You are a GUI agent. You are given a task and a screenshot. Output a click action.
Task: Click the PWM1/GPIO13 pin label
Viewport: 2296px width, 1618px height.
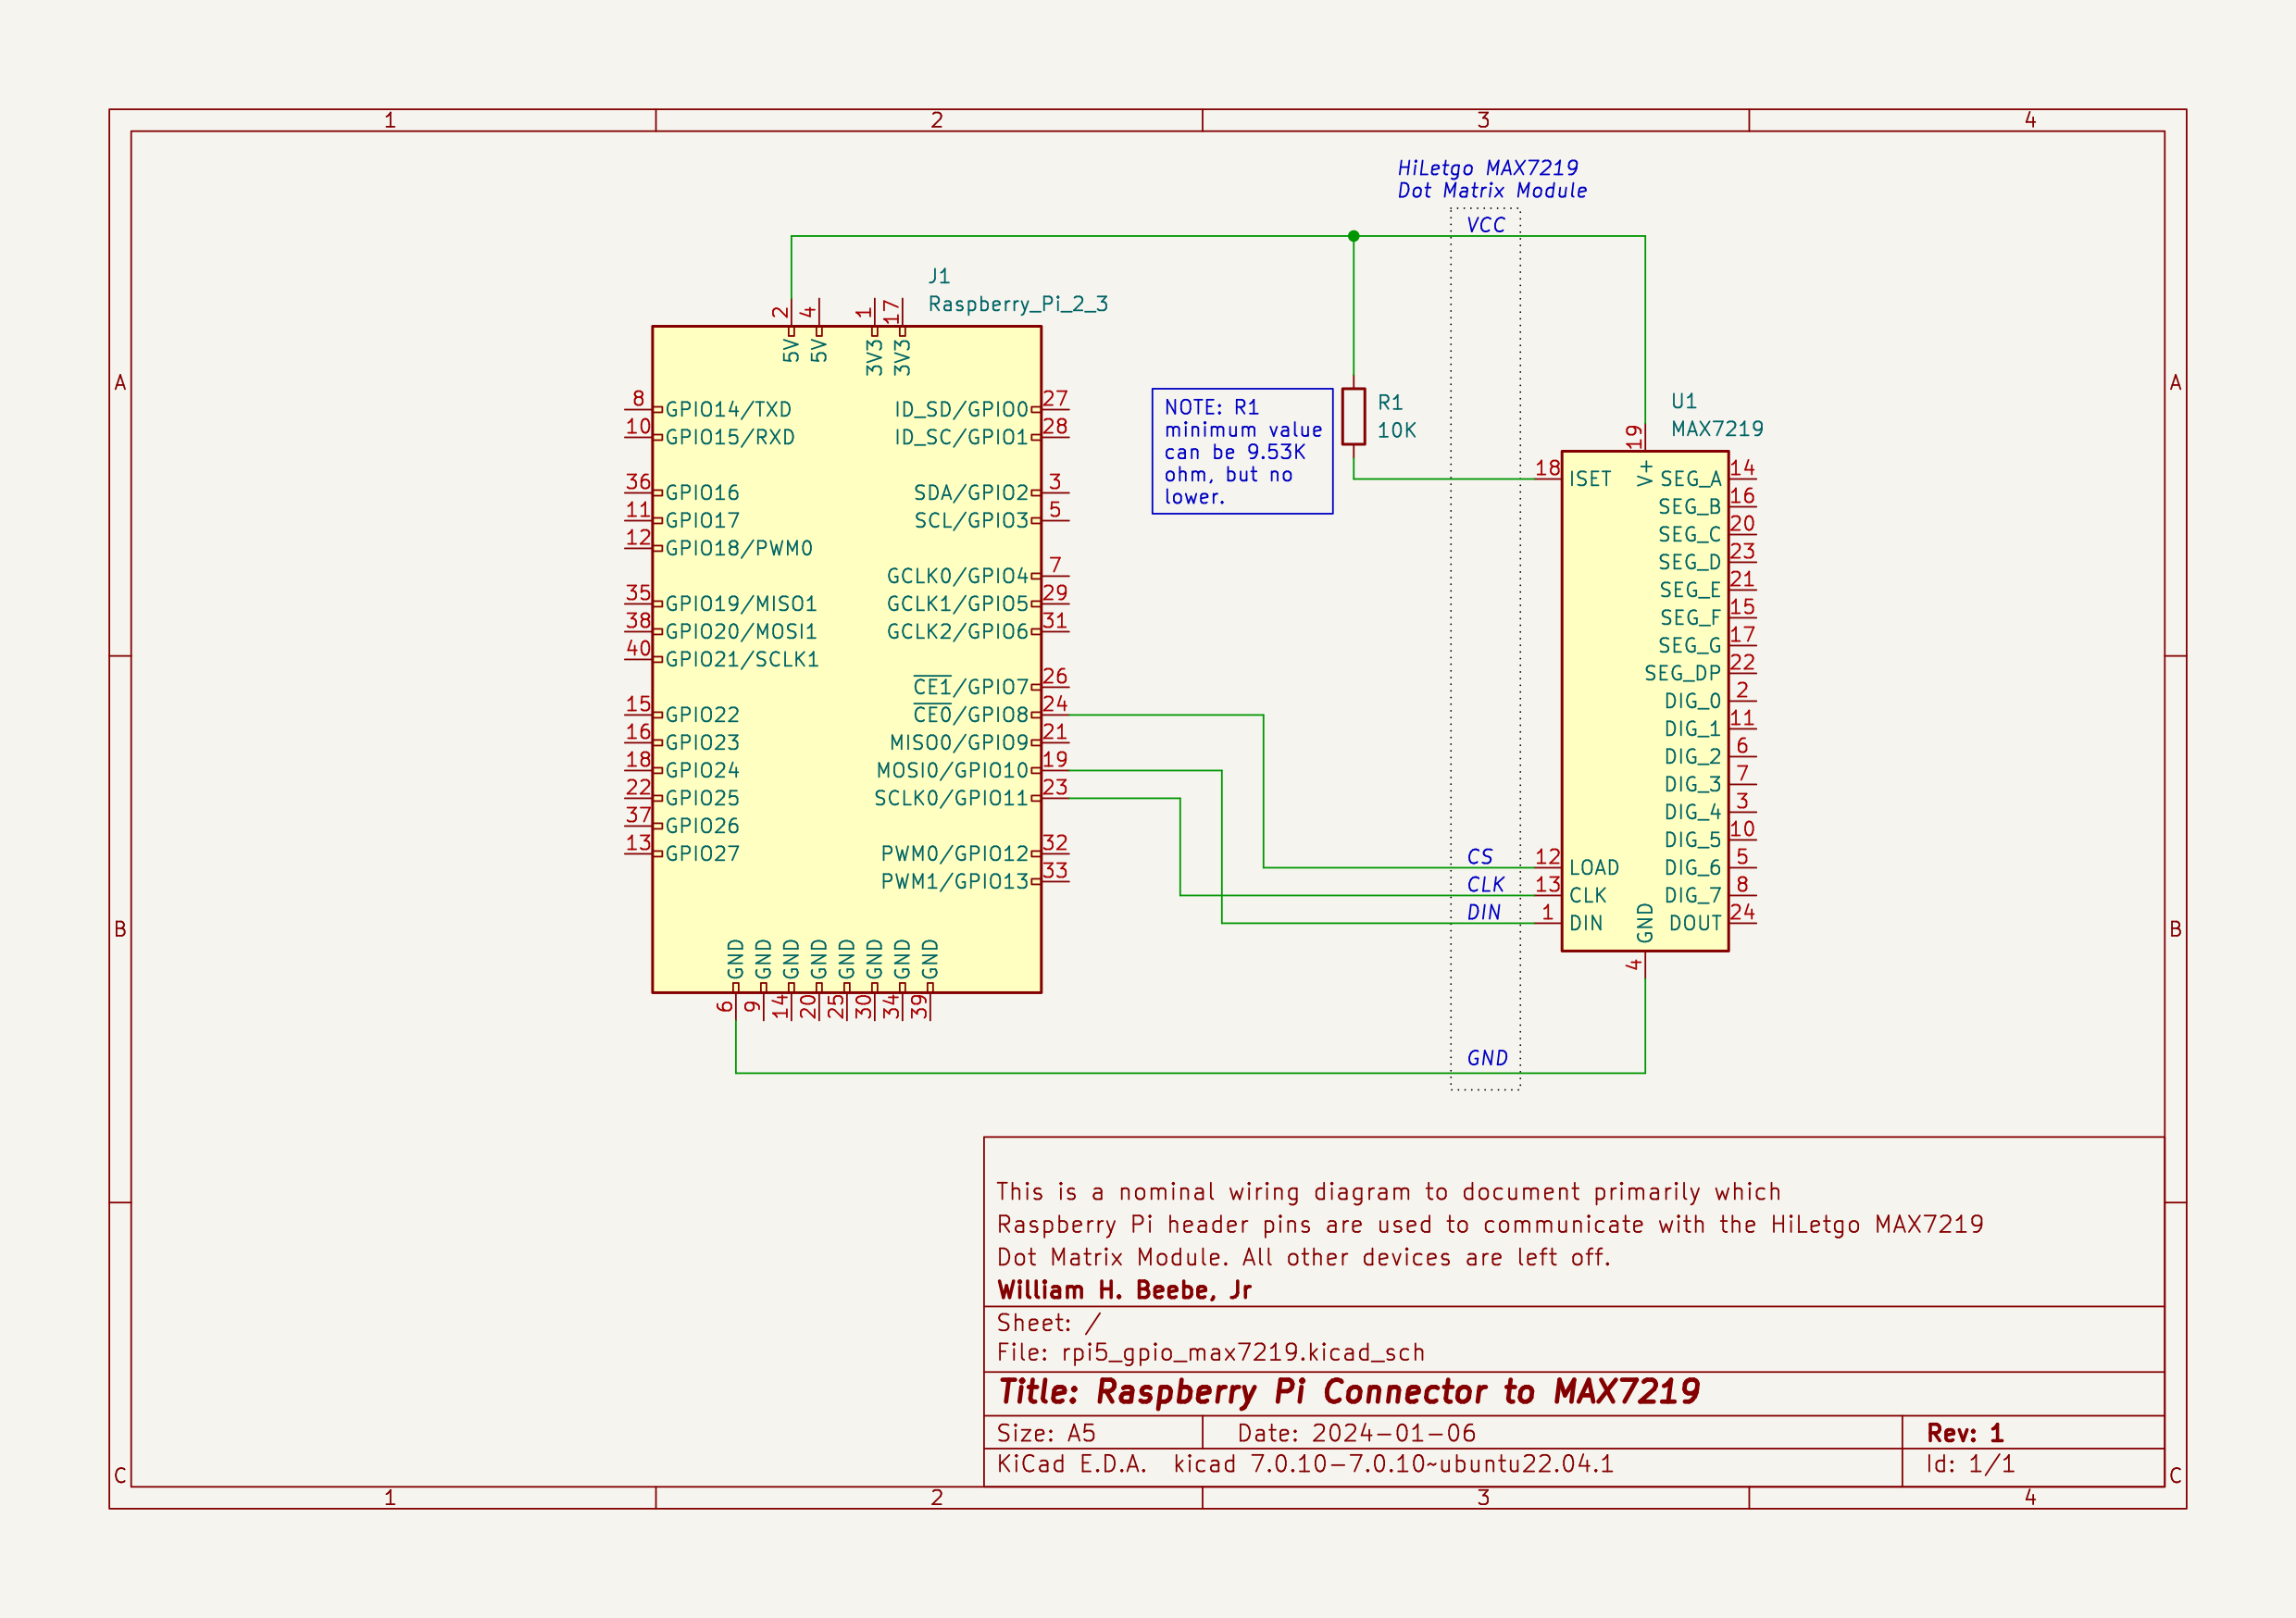point(955,882)
